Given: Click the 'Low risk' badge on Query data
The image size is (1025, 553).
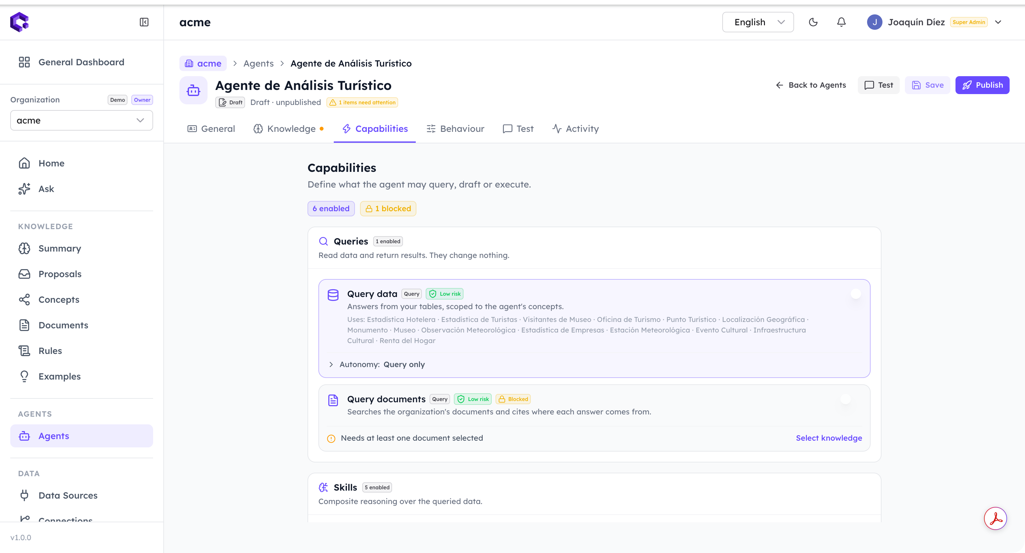Looking at the screenshot, I should pos(445,294).
